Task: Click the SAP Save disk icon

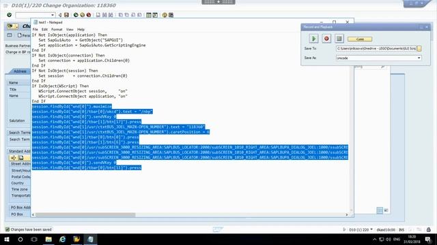Action: (x=66, y=15)
